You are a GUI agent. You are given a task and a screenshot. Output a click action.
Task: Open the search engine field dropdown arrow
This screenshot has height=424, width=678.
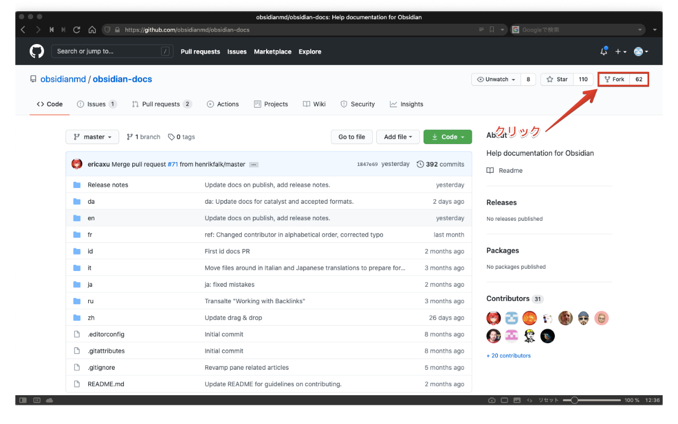pyautogui.click(x=640, y=30)
